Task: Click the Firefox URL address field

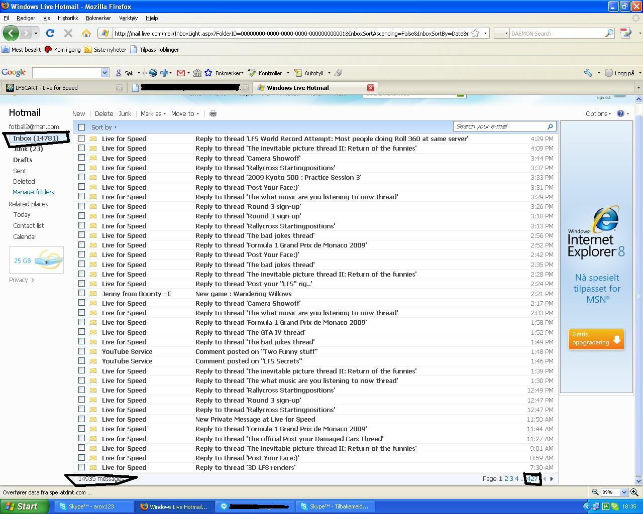Action: [291, 33]
